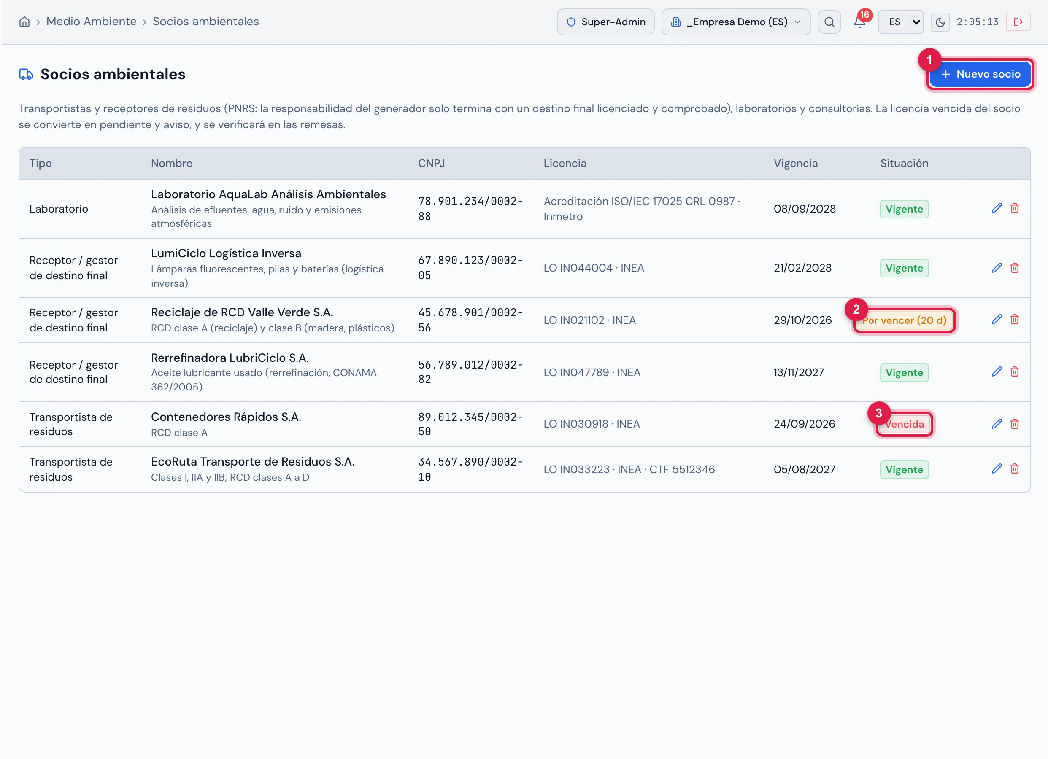Click CNPJ 45.678.901/0002-56
The width and height of the screenshot is (1048, 759).
pyautogui.click(x=470, y=320)
